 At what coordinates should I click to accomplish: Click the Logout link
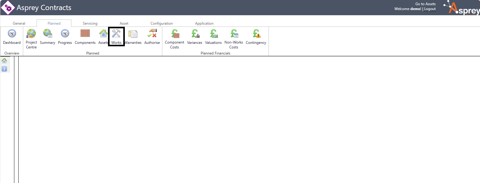pyautogui.click(x=430, y=9)
